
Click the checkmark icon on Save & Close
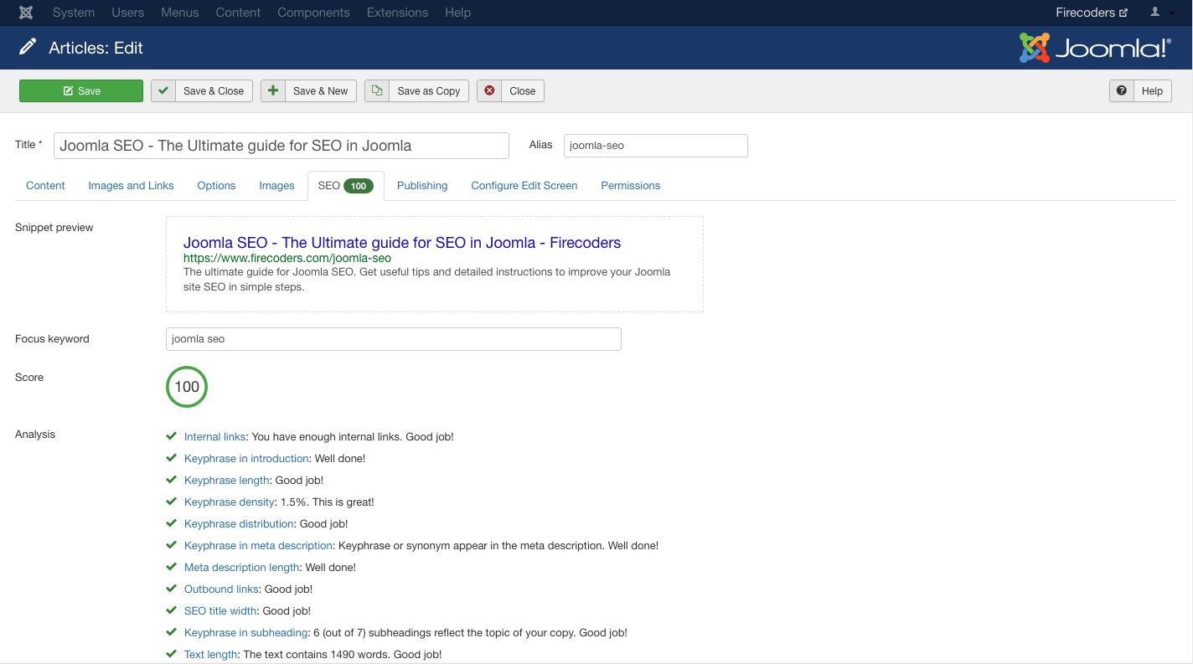coord(163,90)
